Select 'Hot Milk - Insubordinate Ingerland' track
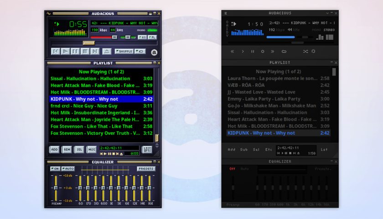The width and height of the screenshot is (383, 219). coord(101,112)
